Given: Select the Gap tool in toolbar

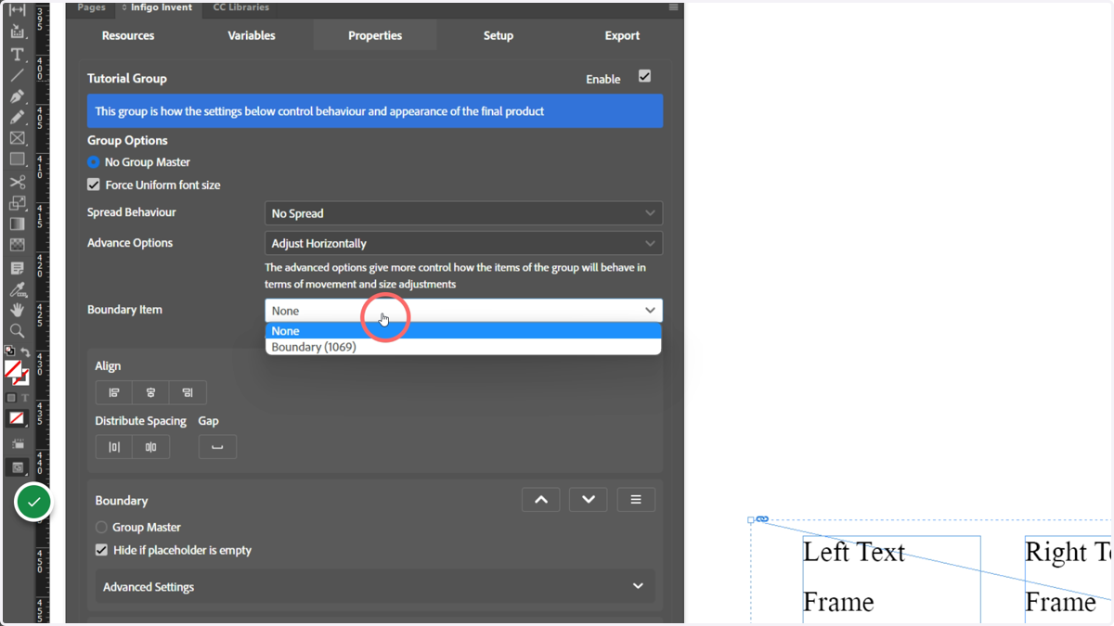Looking at the screenshot, I should [x=17, y=10].
